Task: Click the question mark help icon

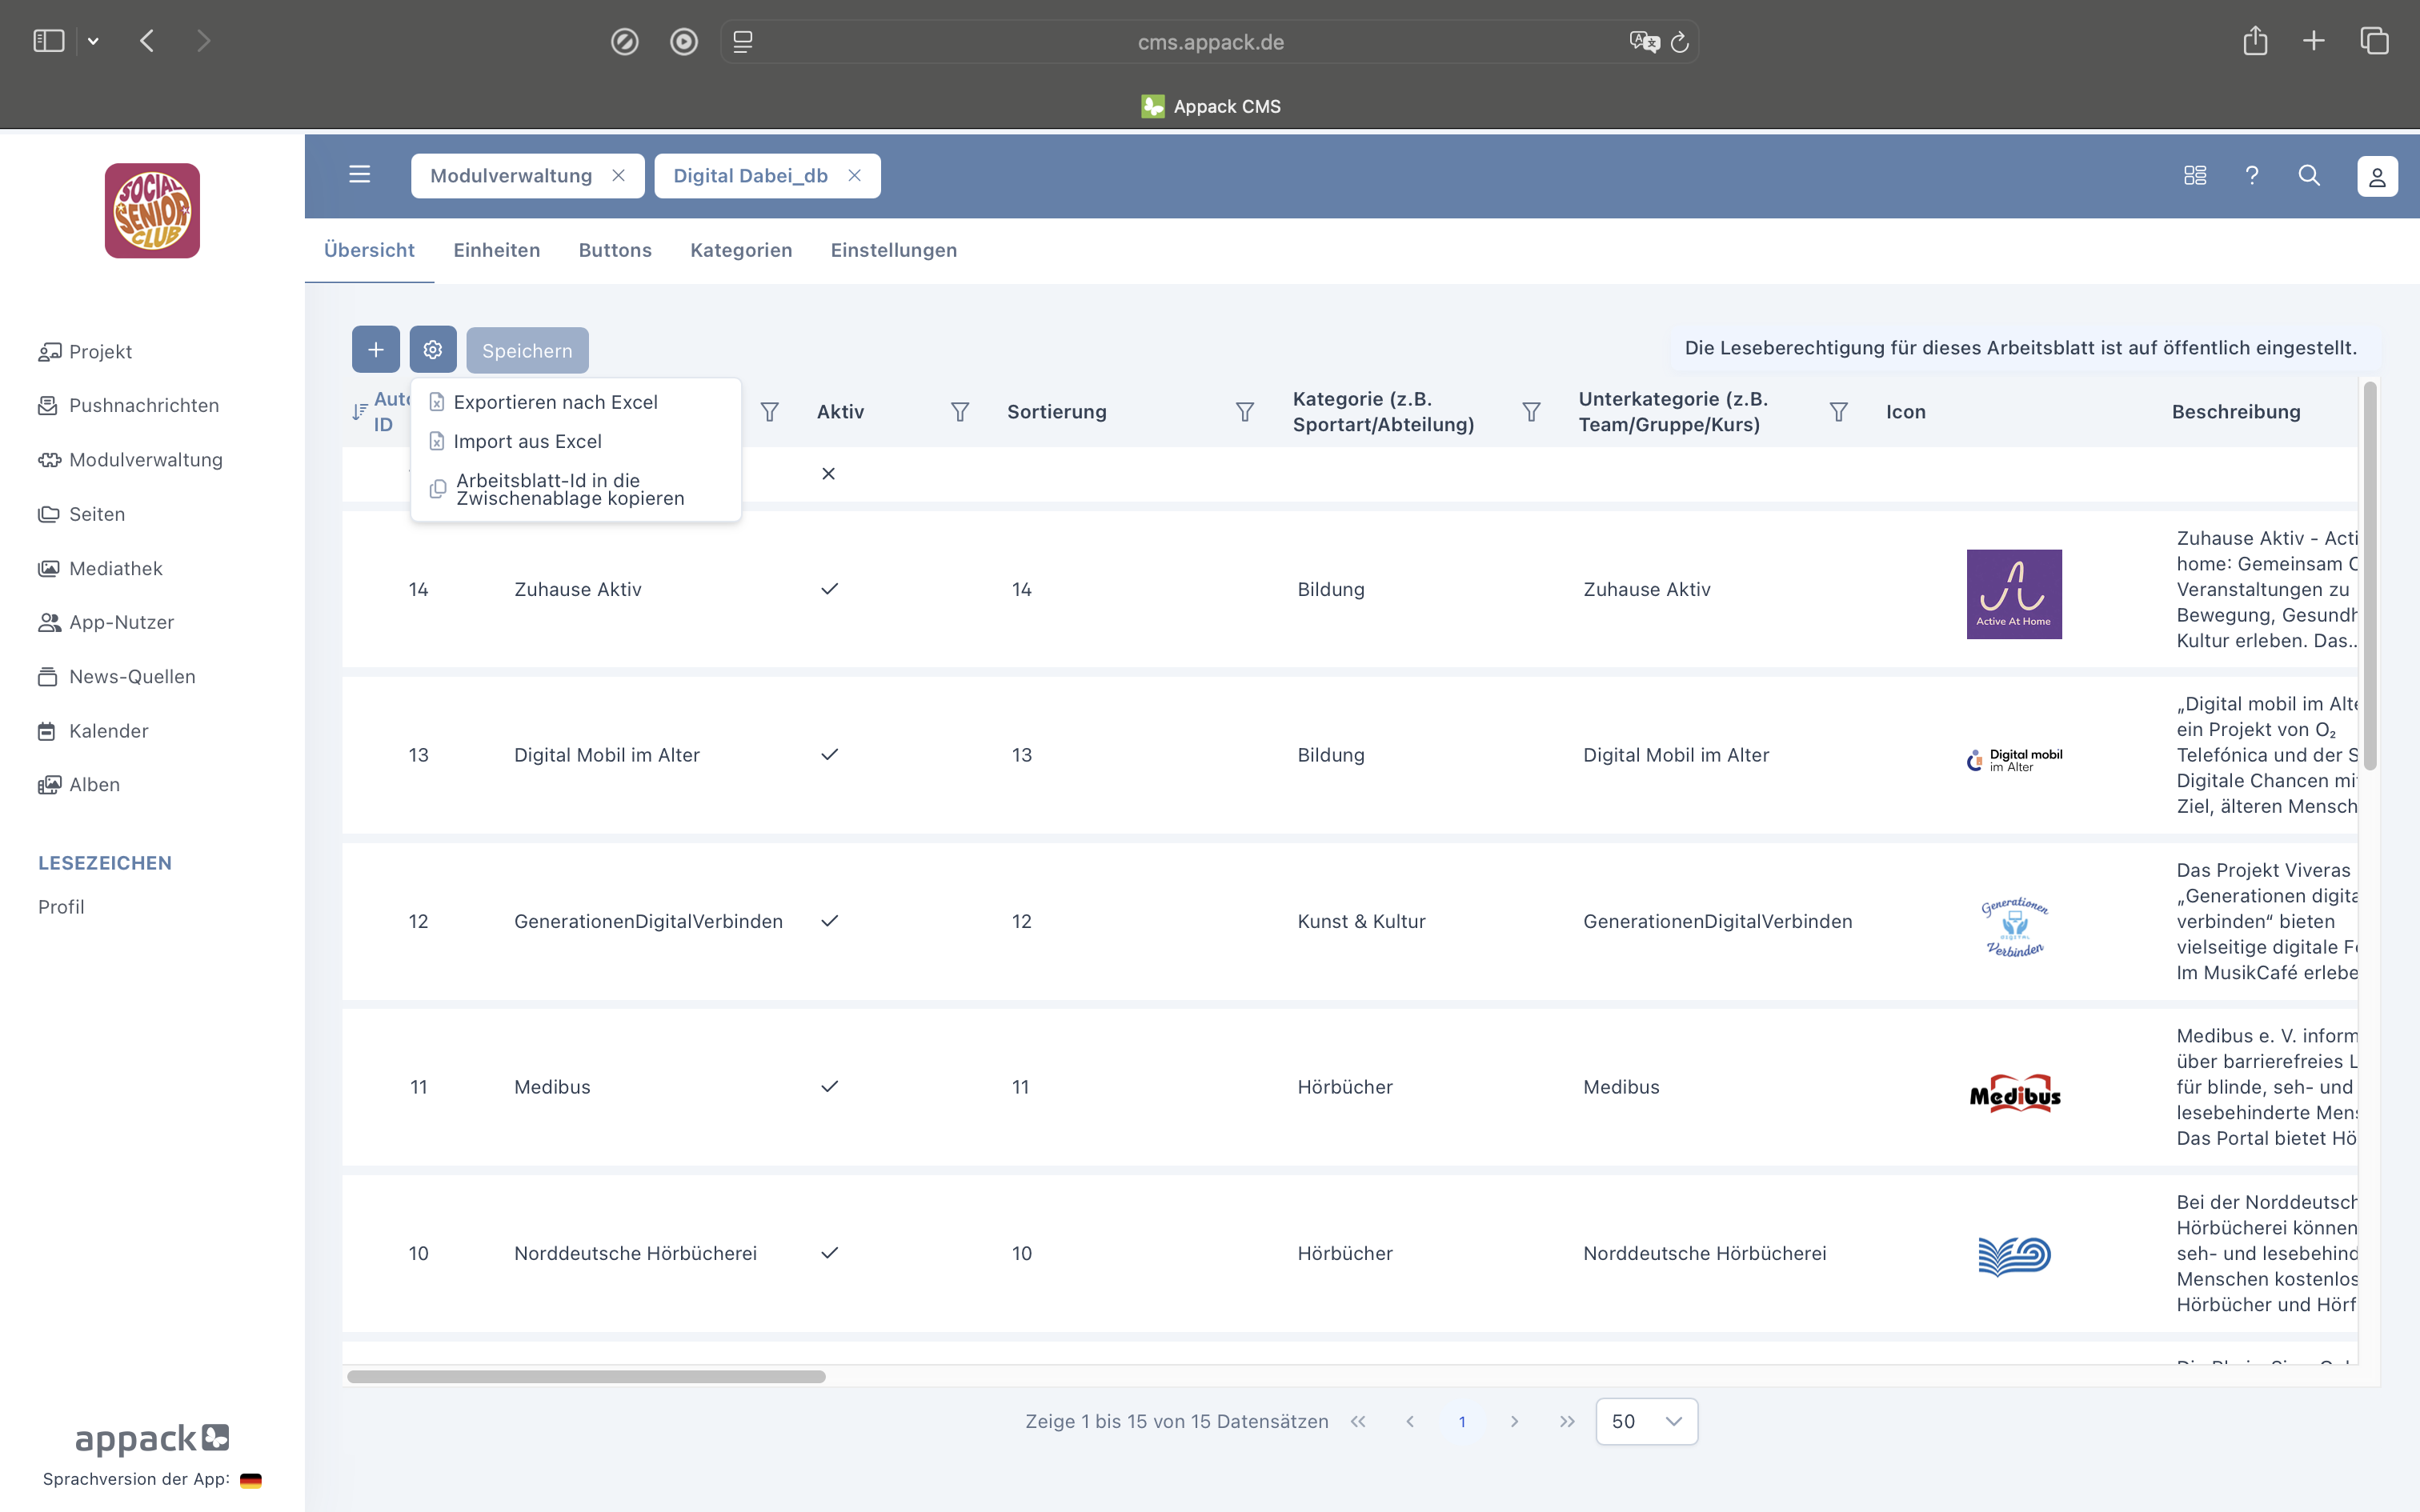Action: pyautogui.click(x=2251, y=176)
